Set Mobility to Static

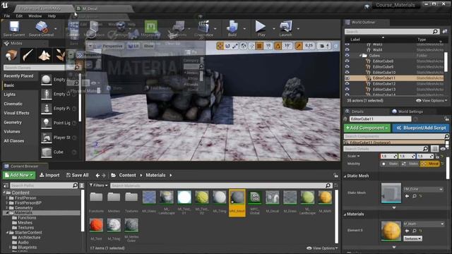coord(391,164)
